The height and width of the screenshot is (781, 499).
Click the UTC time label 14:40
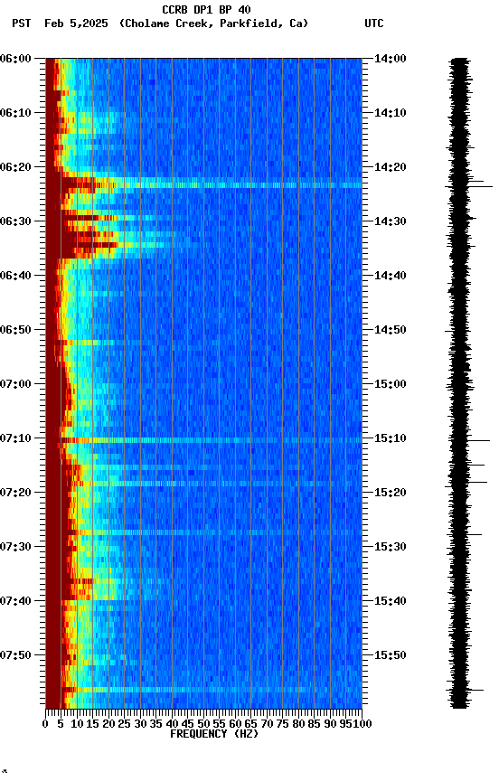coord(391,276)
